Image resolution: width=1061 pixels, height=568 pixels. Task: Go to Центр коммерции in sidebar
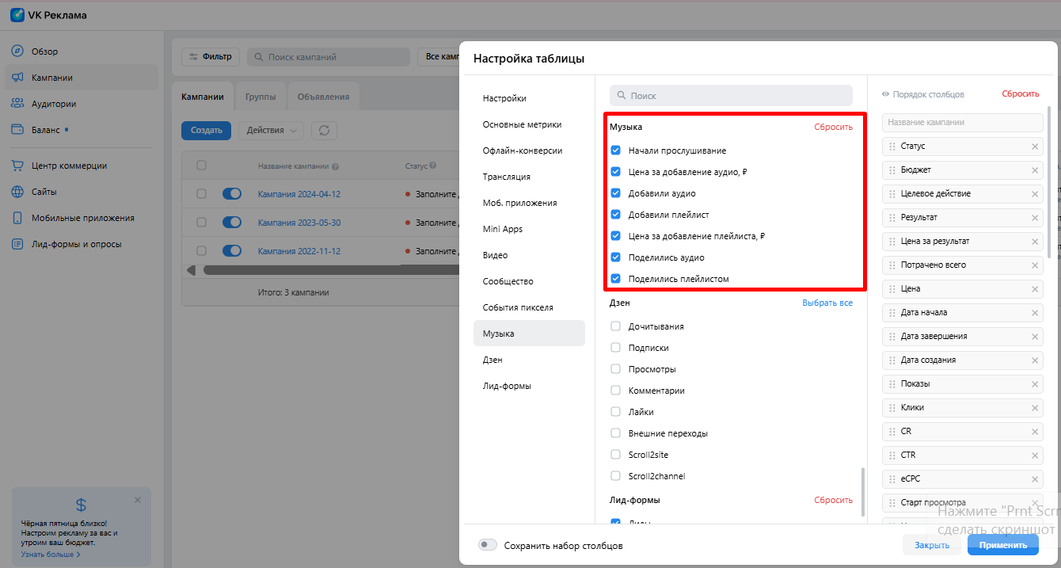tap(69, 166)
